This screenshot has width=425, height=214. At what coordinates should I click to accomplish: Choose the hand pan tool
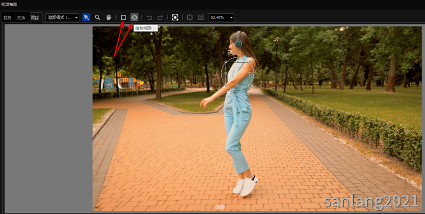109,18
